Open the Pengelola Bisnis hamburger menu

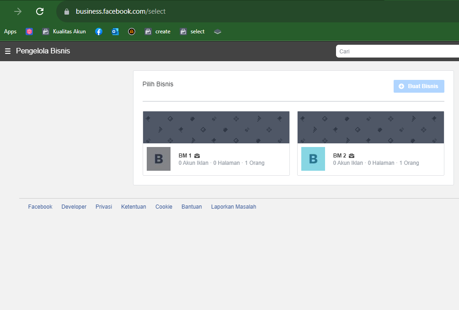coord(8,51)
